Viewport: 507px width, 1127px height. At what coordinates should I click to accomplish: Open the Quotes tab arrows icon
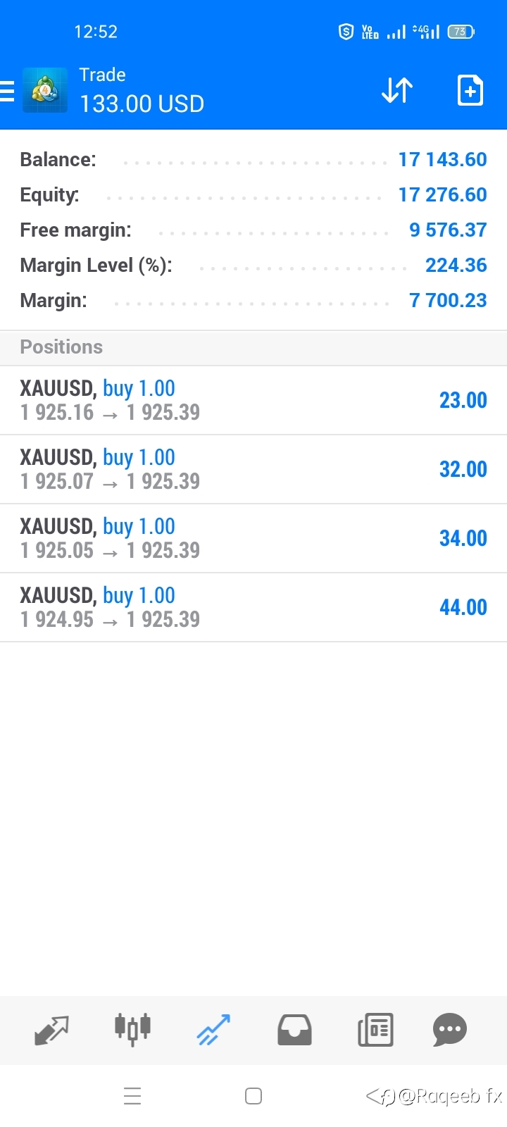click(x=51, y=1031)
